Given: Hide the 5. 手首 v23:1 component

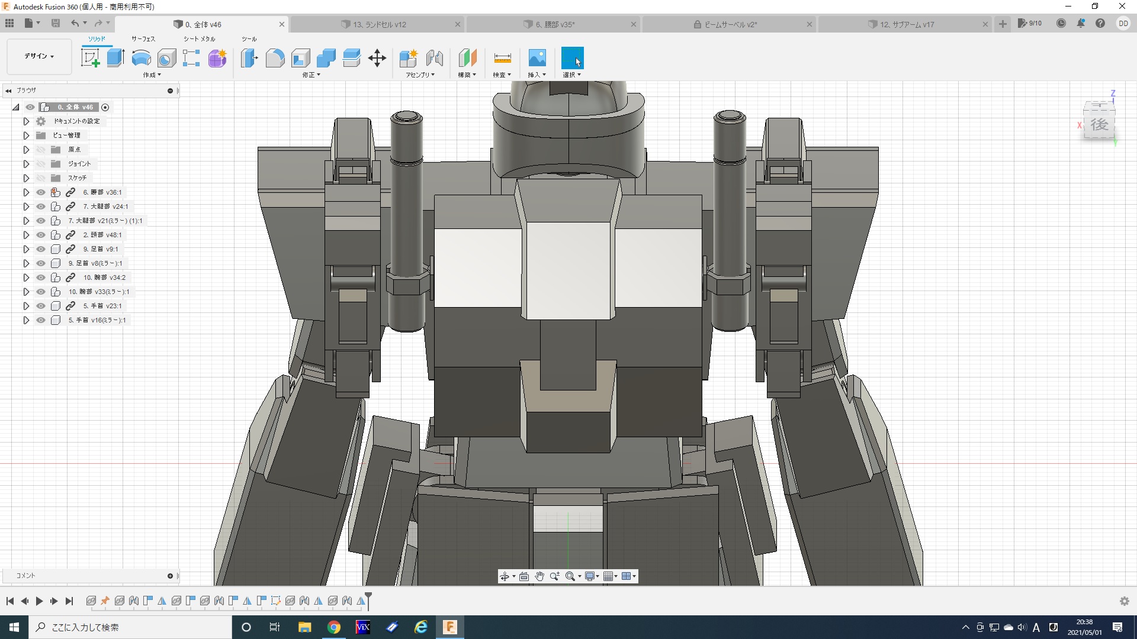Looking at the screenshot, I should pos(41,306).
